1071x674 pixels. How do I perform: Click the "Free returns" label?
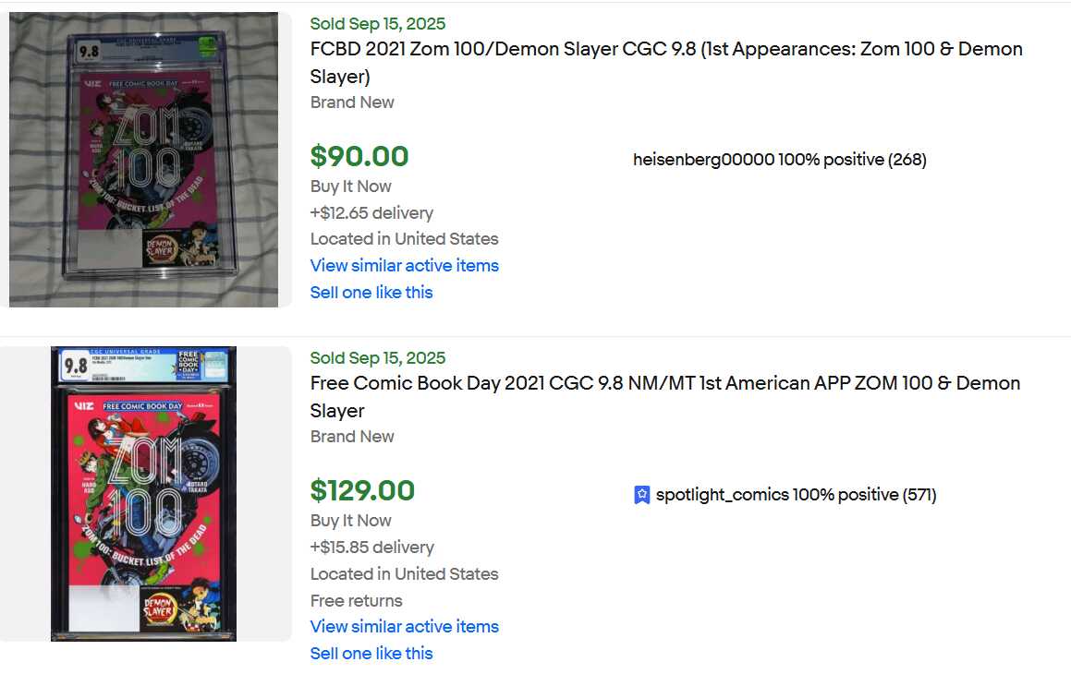coord(356,601)
